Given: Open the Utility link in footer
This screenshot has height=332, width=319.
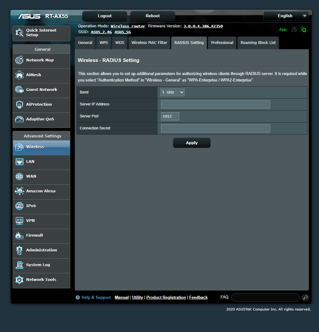Looking at the screenshot, I should pos(137,298).
